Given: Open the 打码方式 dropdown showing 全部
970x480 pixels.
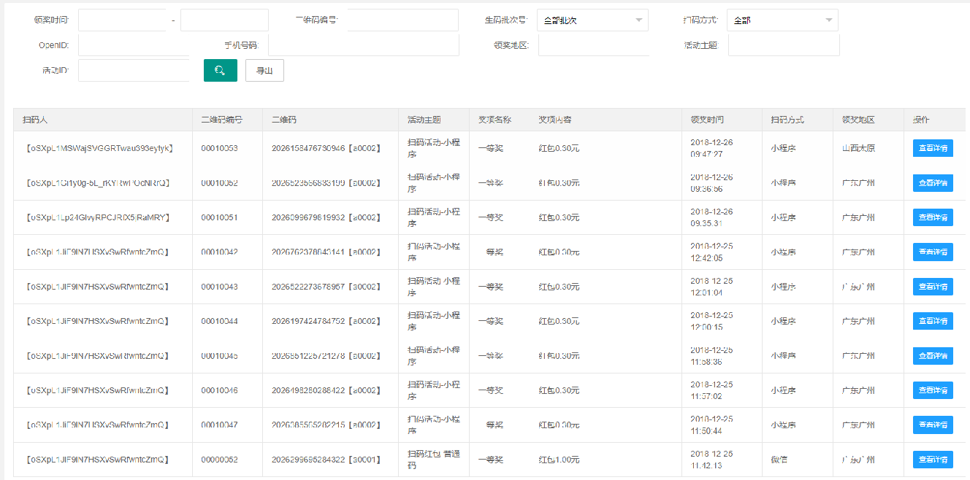Looking at the screenshot, I should point(782,20).
